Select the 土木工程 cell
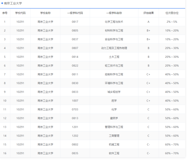Screen dimensions: 189x161 [x=114, y=57]
